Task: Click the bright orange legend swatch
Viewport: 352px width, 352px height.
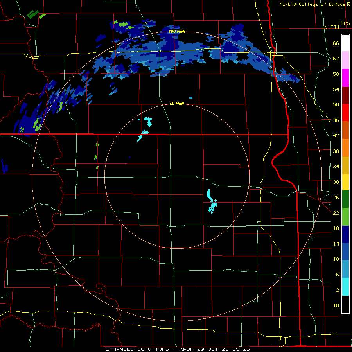Action: (345, 148)
